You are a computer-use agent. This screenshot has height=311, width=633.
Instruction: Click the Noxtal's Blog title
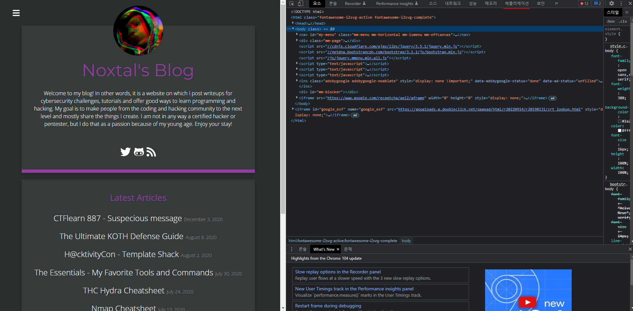(138, 71)
